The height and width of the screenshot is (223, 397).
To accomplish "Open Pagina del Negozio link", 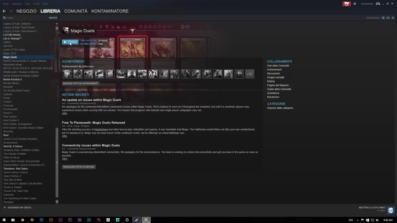I will (x=278, y=85).
